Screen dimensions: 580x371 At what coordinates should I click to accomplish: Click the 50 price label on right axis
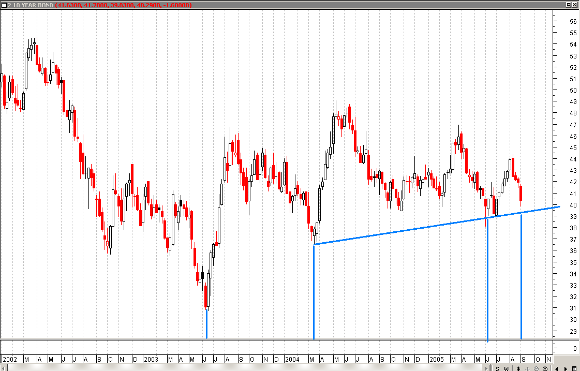(x=573, y=90)
